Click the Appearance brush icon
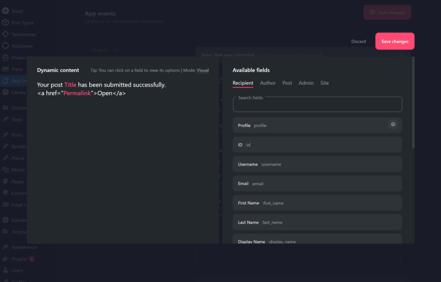 5,247
